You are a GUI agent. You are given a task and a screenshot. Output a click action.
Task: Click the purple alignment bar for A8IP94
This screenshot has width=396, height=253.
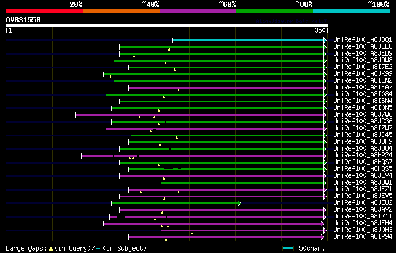click(225, 238)
